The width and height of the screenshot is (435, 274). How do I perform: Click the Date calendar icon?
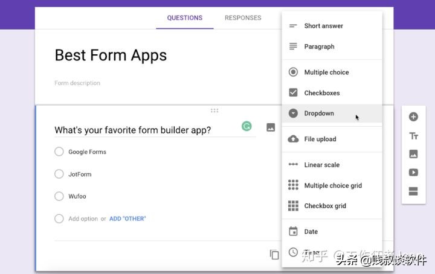point(293,231)
